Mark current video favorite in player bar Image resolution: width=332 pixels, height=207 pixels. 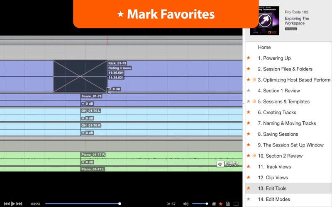tap(221, 204)
